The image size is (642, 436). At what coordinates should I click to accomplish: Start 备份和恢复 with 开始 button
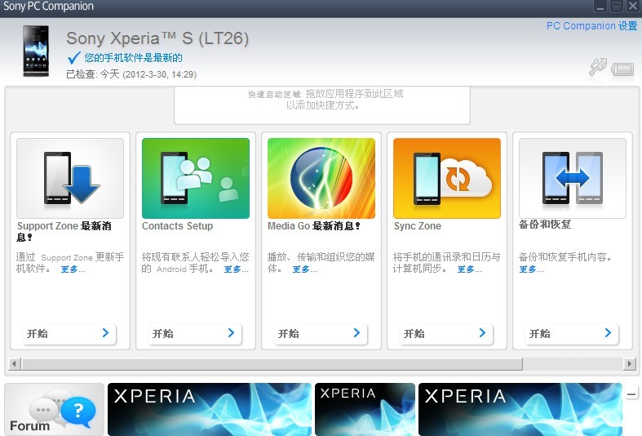pyautogui.click(x=572, y=334)
